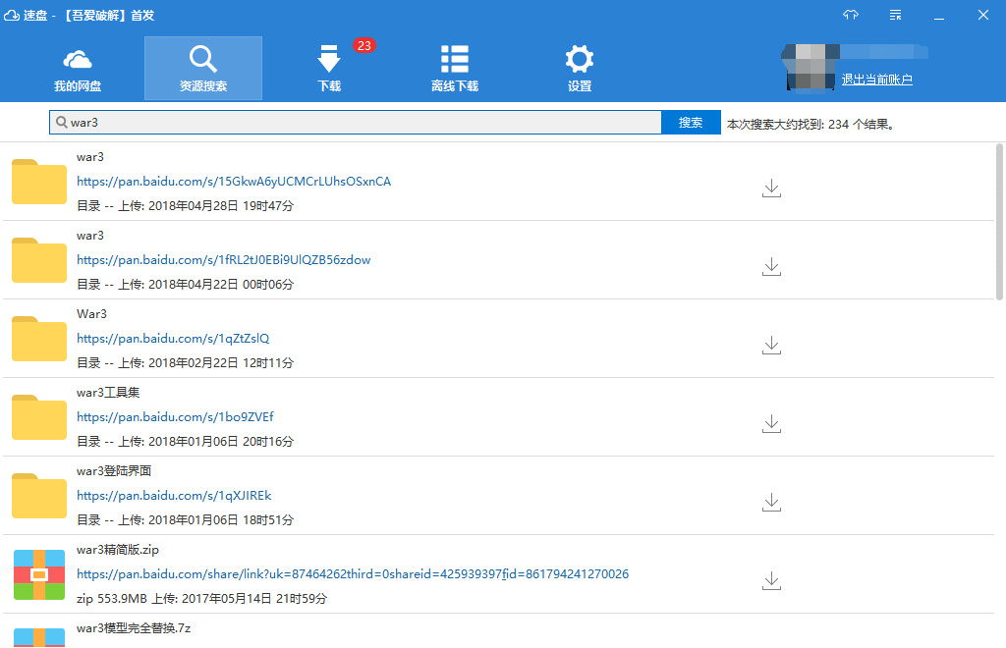Open link ending 1qZtZslQ
This screenshot has width=1006, height=648.
coord(173,339)
